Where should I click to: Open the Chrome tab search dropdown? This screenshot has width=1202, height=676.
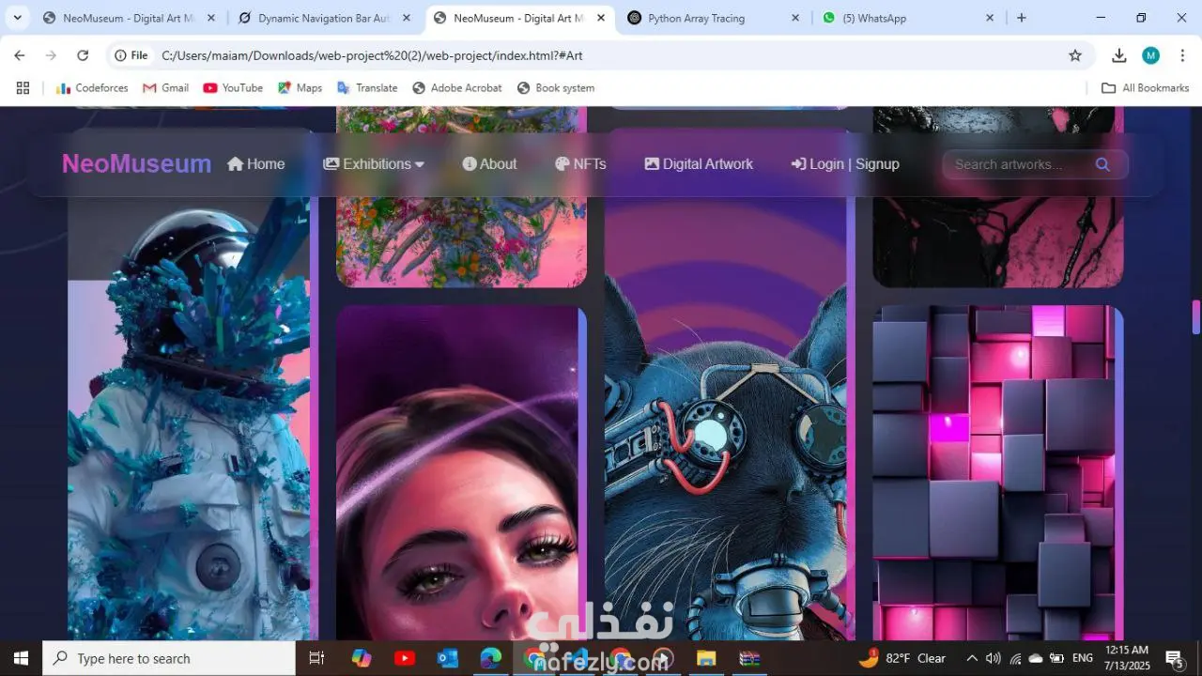click(x=17, y=18)
